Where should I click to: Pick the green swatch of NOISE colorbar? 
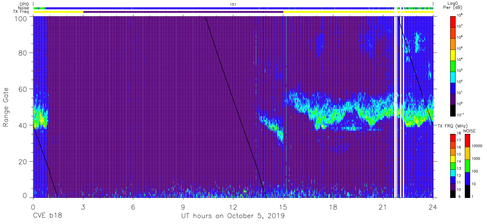click(467, 166)
